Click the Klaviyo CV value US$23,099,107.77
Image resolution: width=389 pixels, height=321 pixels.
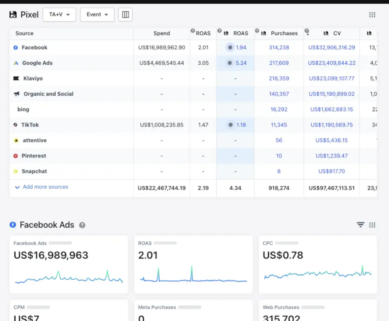point(331,78)
